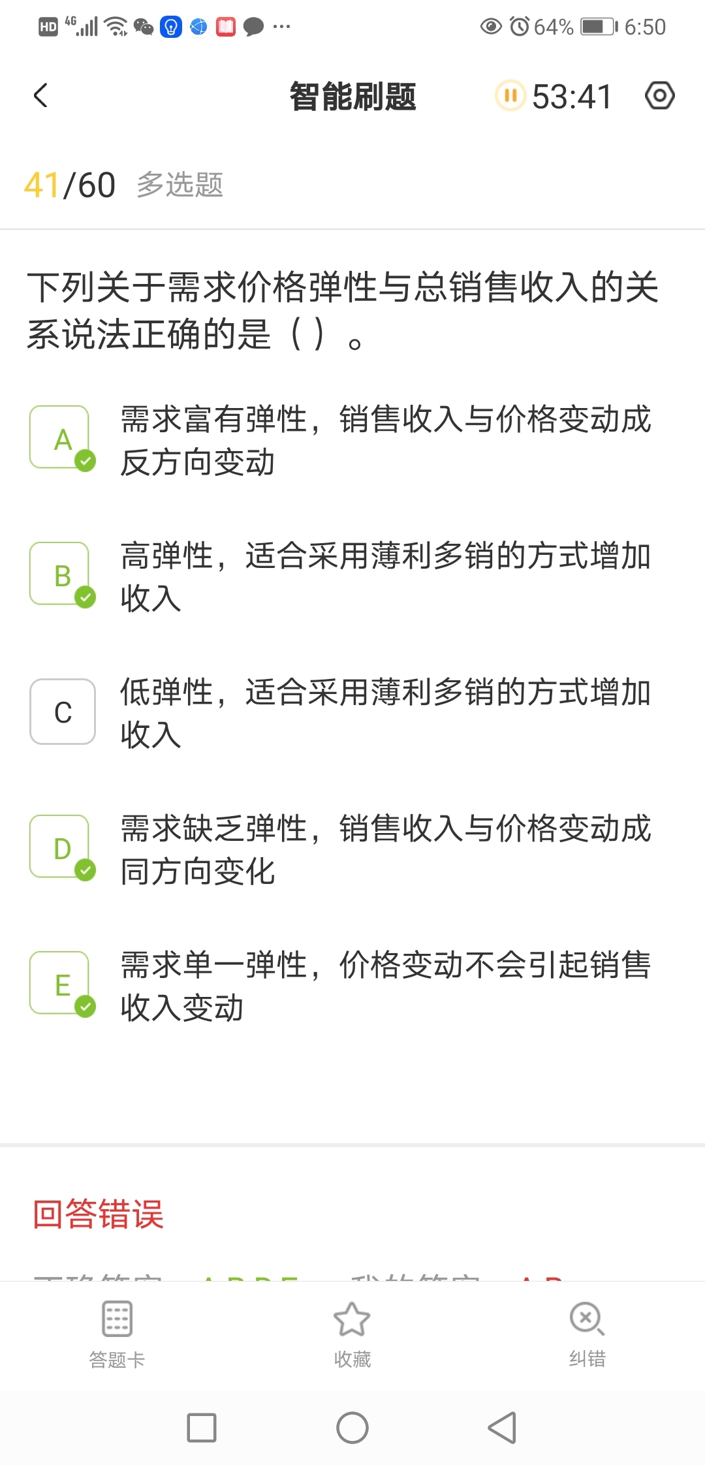Screen dimensions: 705x1465
Task: Pause the quiz timer
Action: tap(510, 96)
